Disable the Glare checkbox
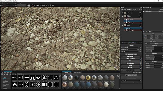163x91 pixels. click(x=140, y=65)
